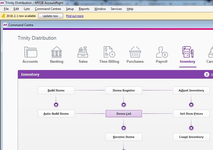Switch to the Time Billing icon

pyautogui.click(x=109, y=52)
